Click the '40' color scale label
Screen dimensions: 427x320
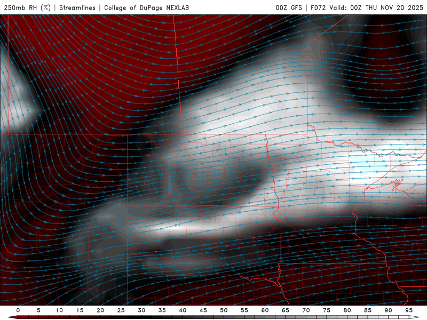point(183,310)
